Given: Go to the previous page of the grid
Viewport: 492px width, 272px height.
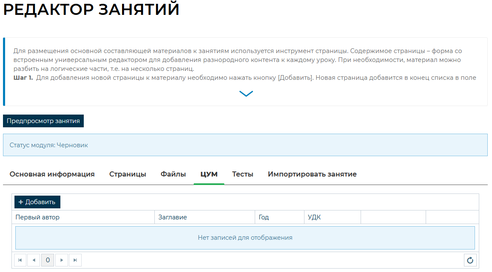Looking at the screenshot, I should coord(34,260).
